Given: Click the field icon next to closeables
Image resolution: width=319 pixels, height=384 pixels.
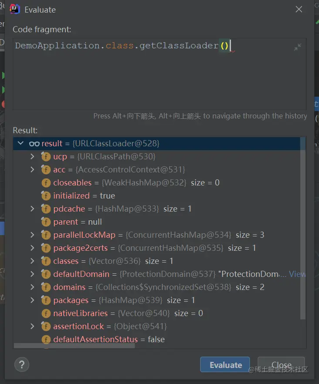Looking at the screenshot, I should 46,183.
